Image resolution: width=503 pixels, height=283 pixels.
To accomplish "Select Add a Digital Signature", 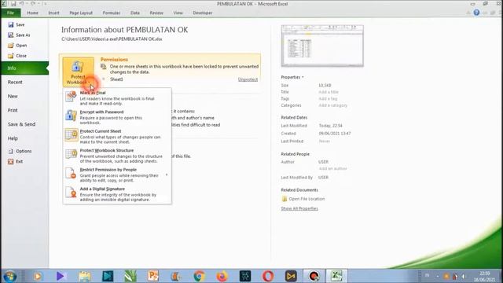I will [x=117, y=194].
